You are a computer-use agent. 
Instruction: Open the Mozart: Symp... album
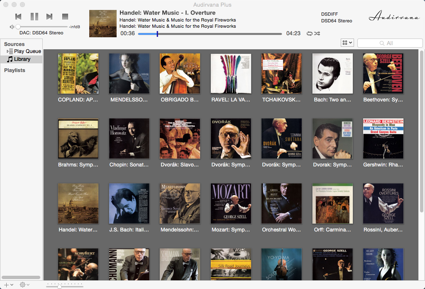tap(231, 203)
